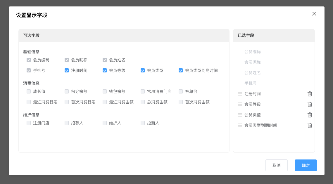Click the disabled 会员昵称 checkbox
This screenshot has width=333, height=184.
click(67, 60)
